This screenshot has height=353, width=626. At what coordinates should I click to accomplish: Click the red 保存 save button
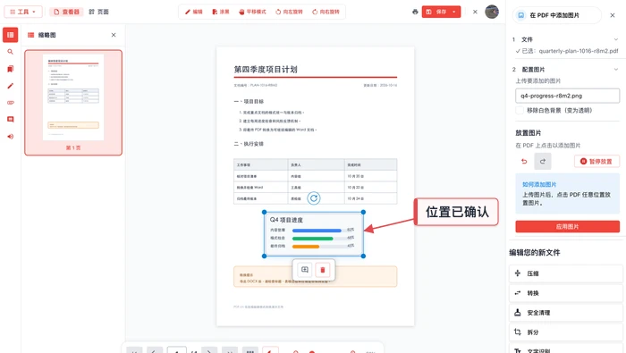(436, 12)
